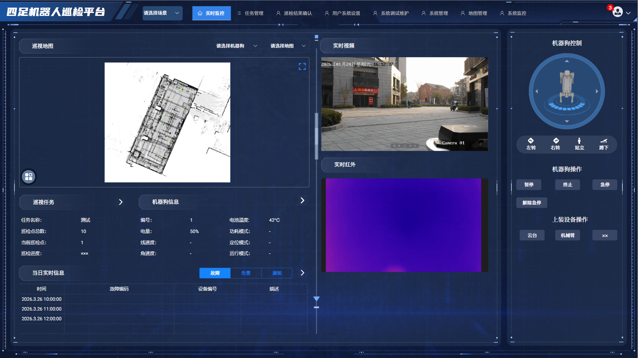
Task: Click the 时间 column header
Action: [x=42, y=289]
